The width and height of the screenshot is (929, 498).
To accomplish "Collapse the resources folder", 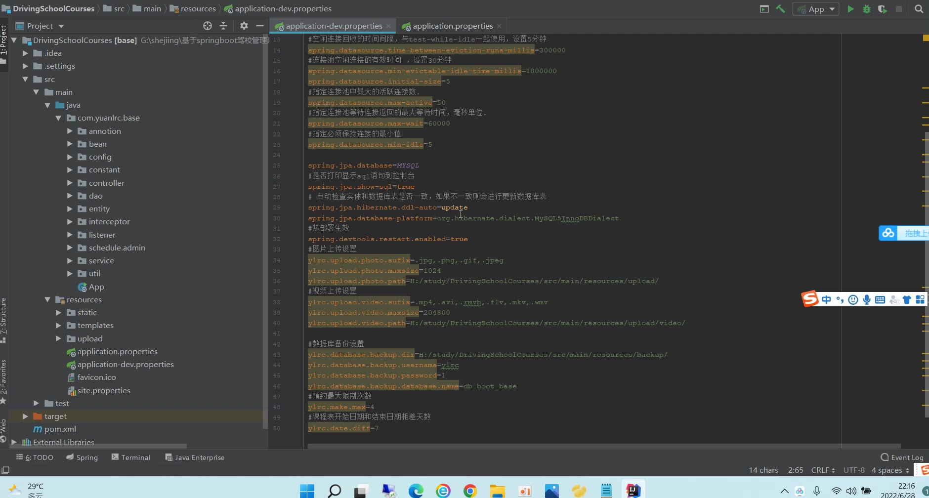I will [47, 300].
